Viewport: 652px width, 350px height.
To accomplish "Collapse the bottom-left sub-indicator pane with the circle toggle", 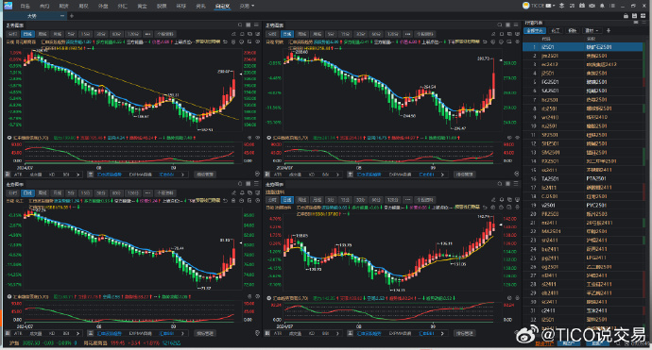I will [x=9, y=296].
